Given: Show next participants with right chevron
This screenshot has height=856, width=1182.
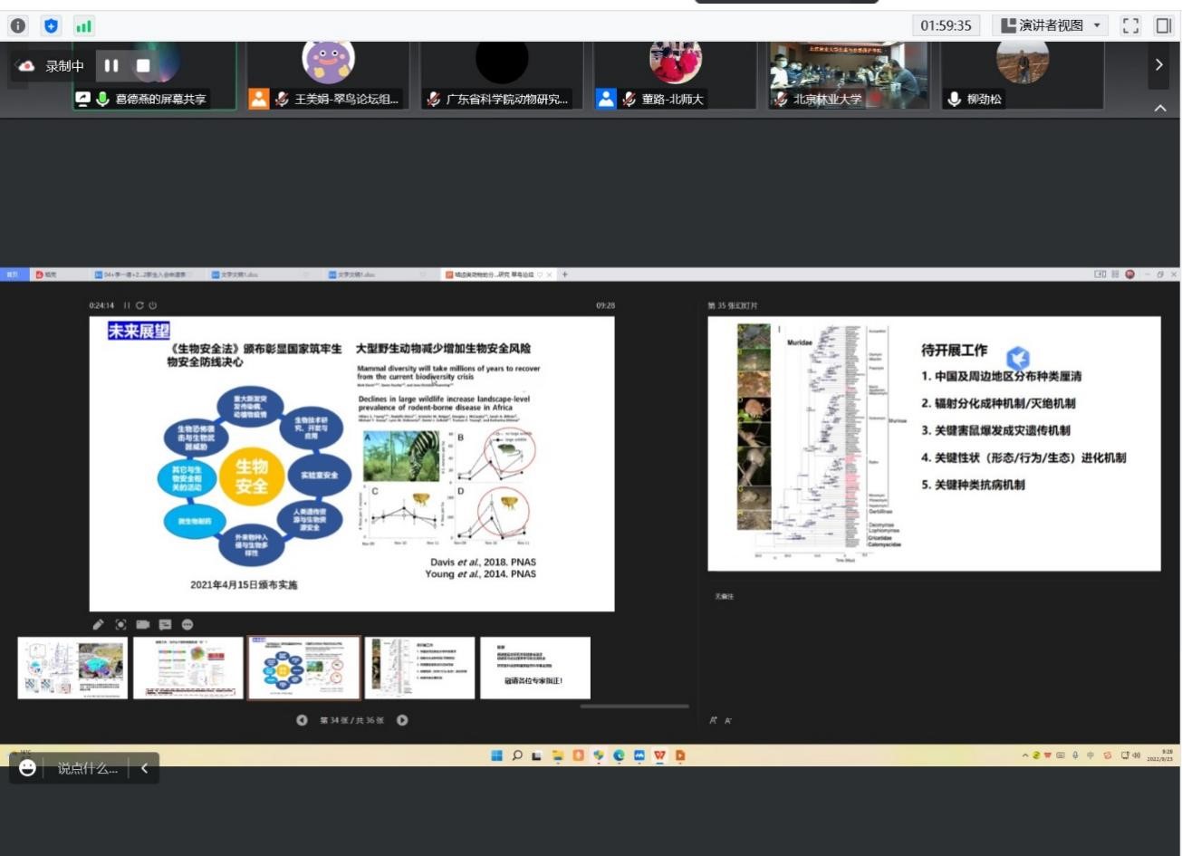Looking at the screenshot, I should (1158, 65).
